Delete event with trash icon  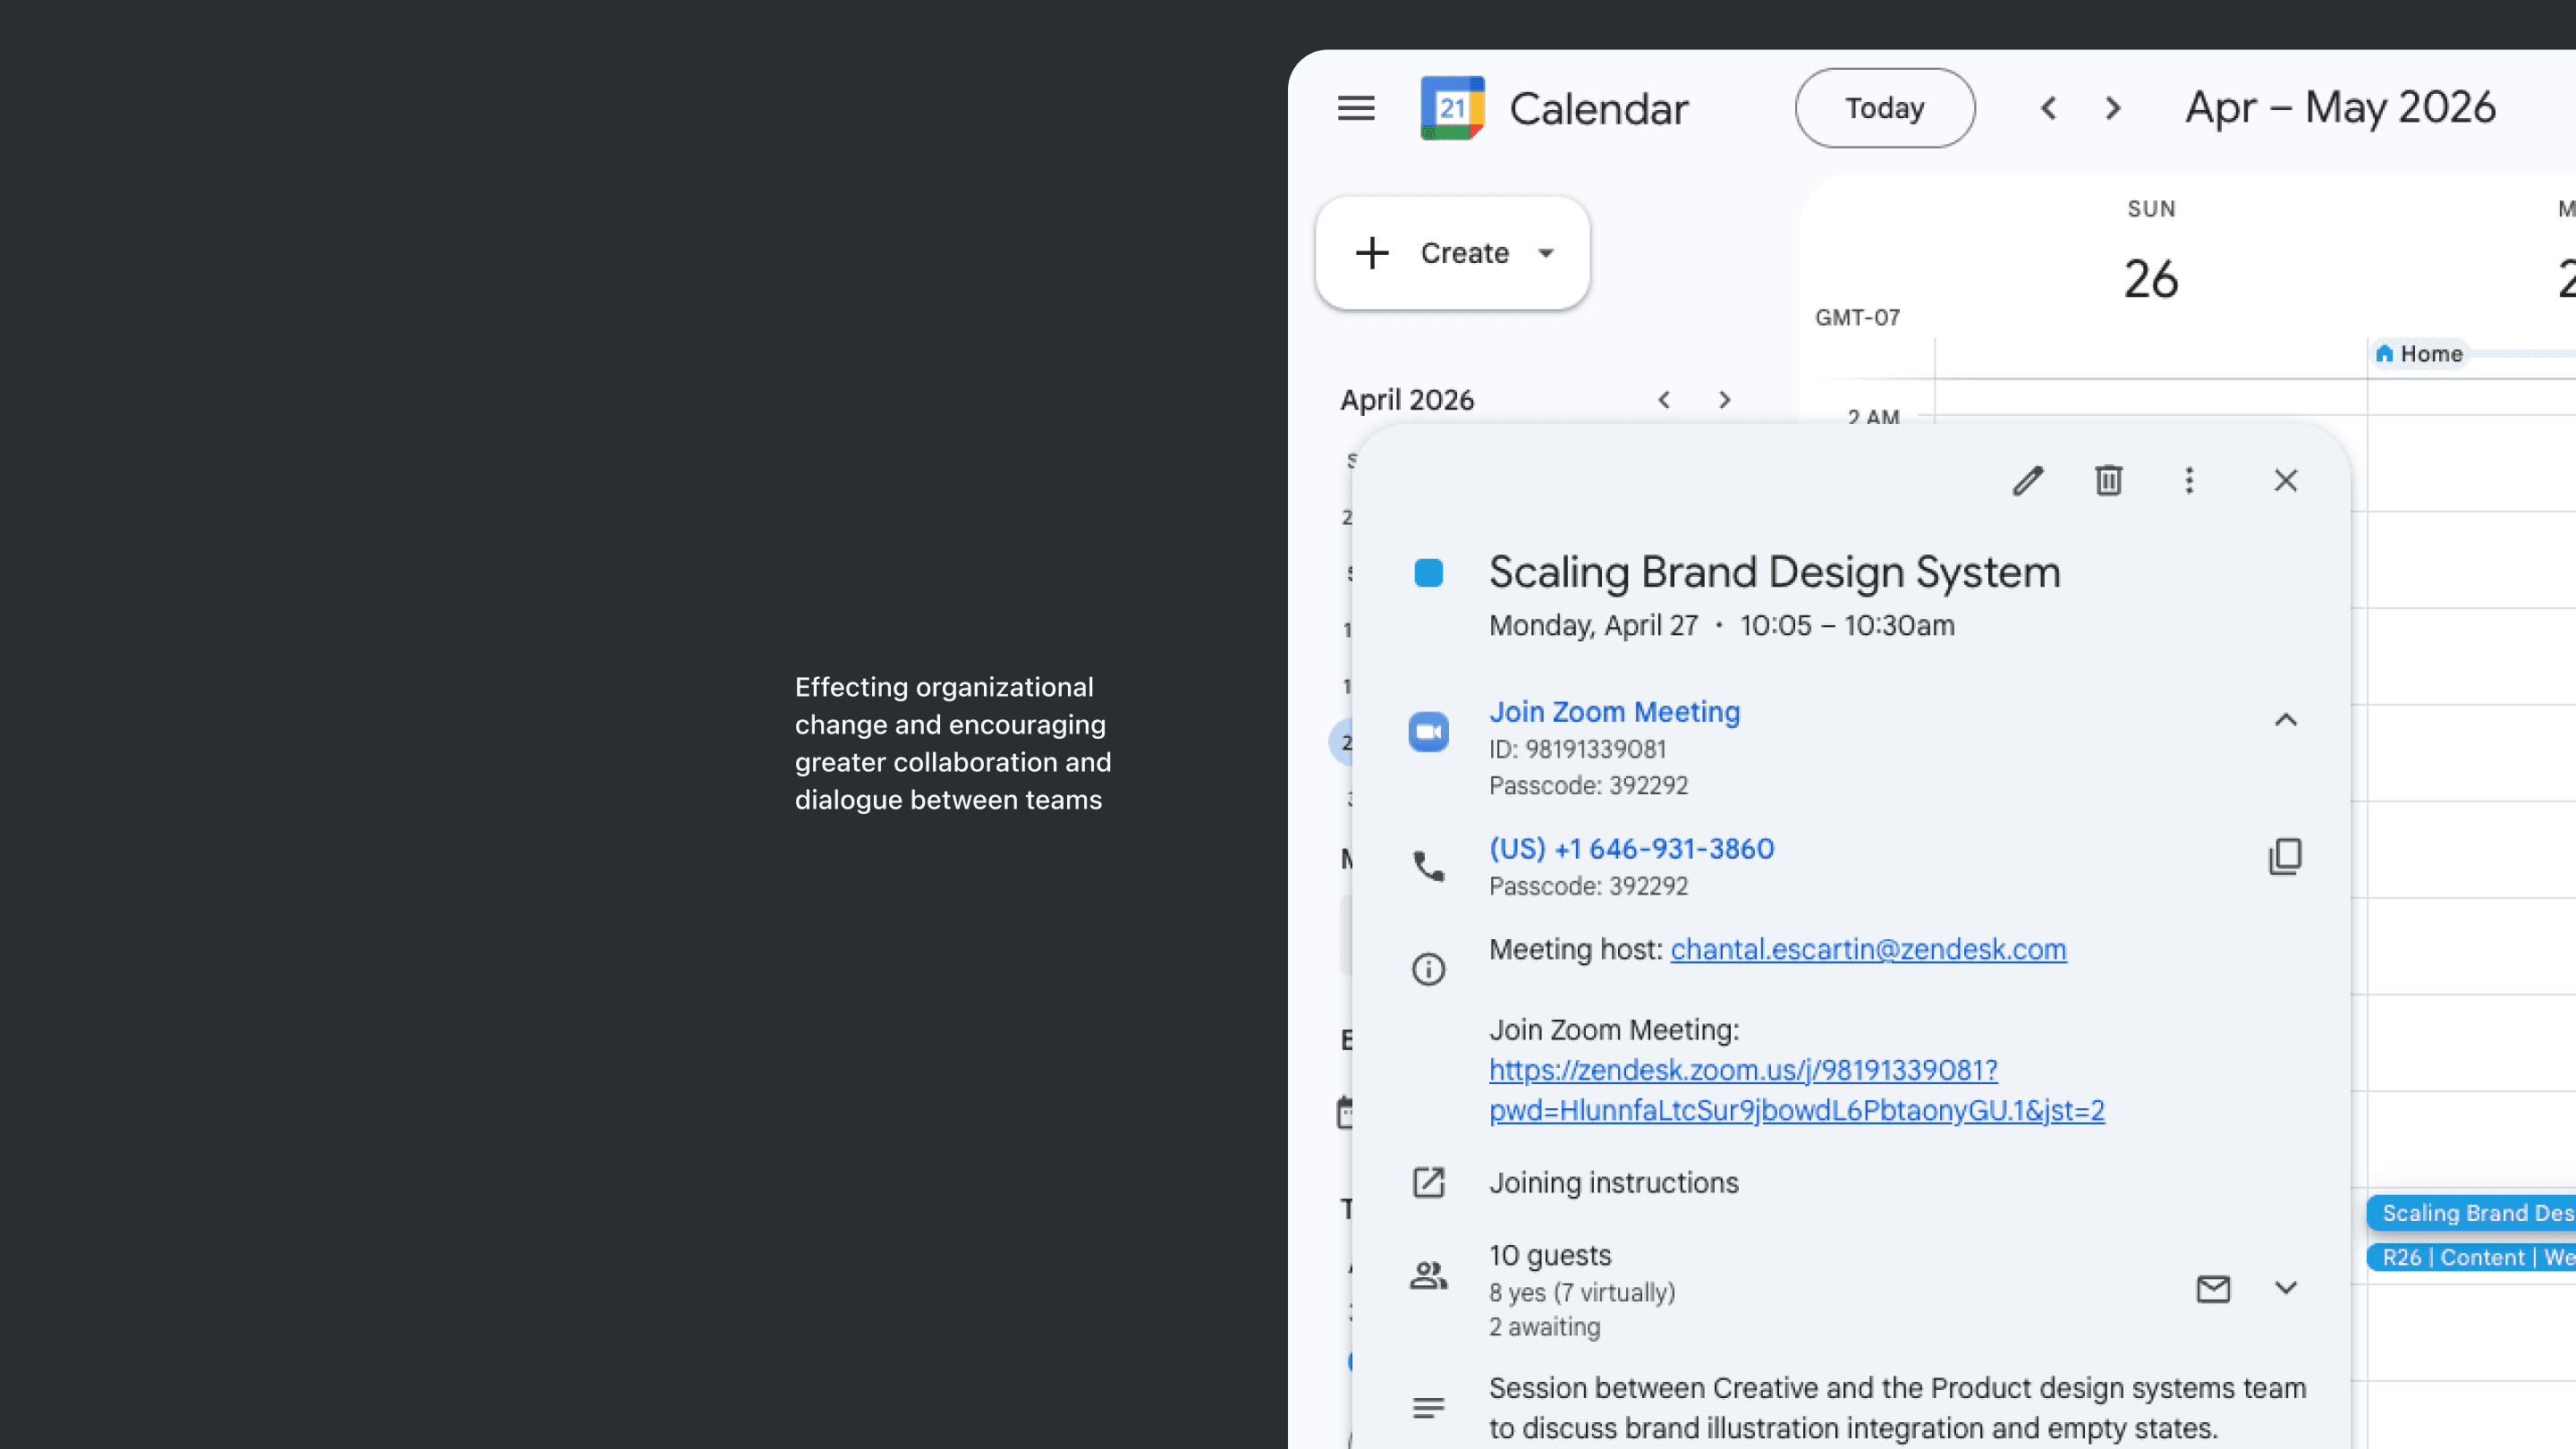click(x=2108, y=481)
